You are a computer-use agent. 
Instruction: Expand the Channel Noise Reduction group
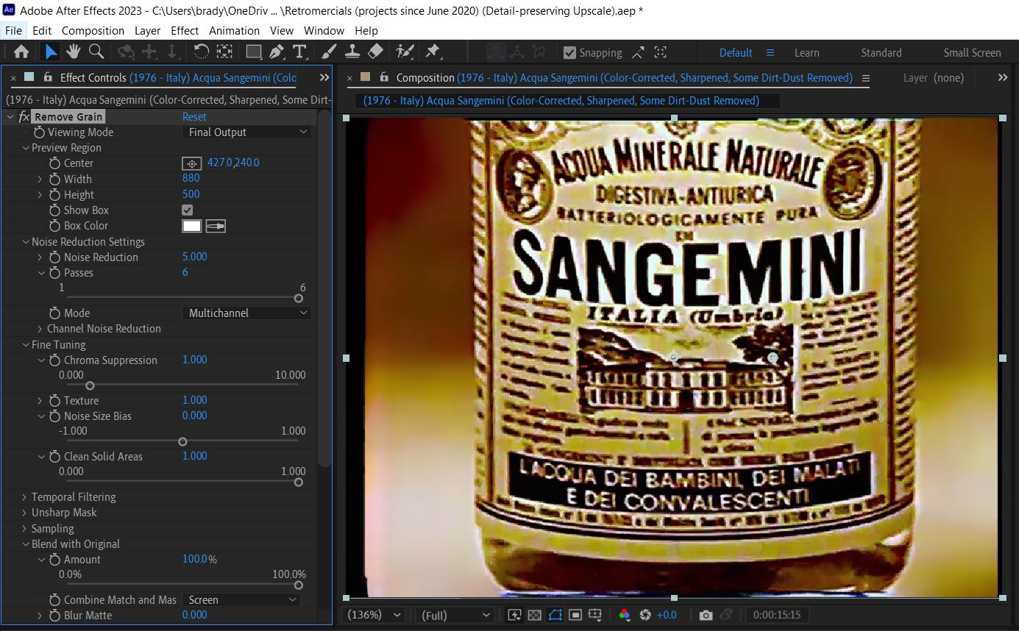pyautogui.click(x=40, y=329)
